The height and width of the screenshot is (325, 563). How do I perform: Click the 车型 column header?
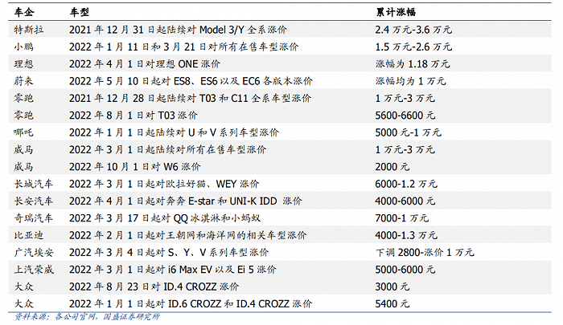pyautogui.click(x=80, y=12)
